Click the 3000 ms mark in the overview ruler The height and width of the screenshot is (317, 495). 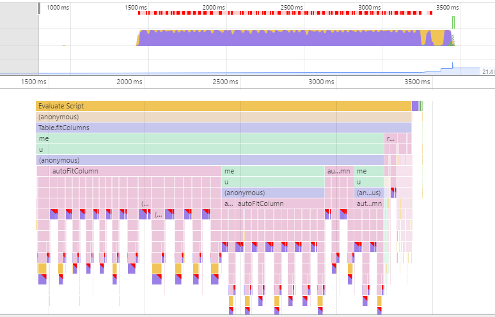(x=370, y=7)
